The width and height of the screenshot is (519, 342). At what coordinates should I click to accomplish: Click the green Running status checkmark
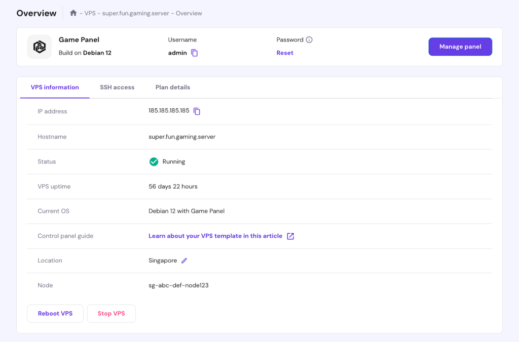[154, 161]
